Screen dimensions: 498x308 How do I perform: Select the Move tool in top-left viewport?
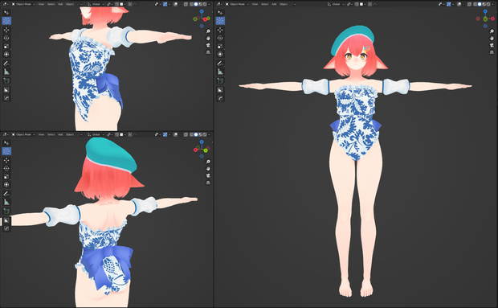6,30
